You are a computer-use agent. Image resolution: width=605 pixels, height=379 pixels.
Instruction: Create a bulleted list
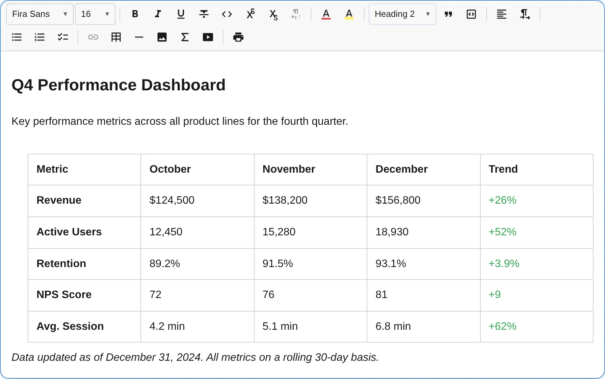tap(17, 37)
